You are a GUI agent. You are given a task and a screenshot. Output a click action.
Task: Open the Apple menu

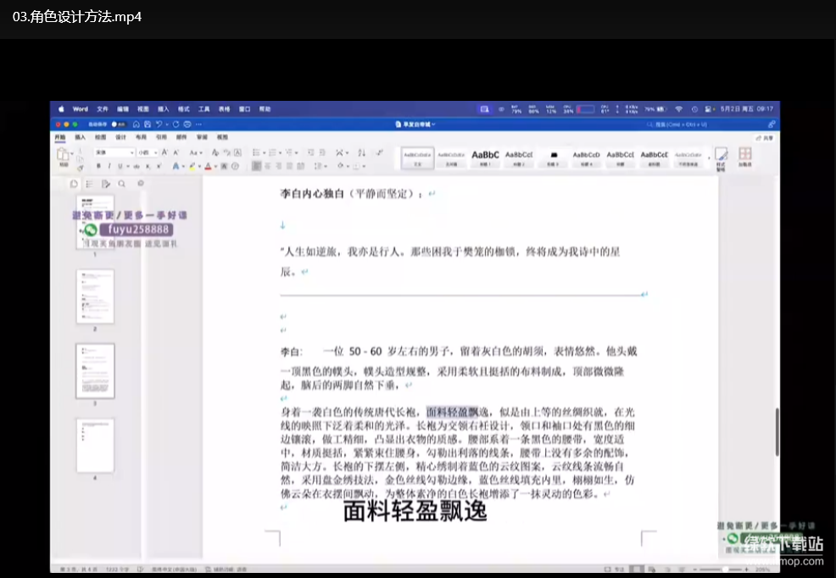[x=61, y=108]
